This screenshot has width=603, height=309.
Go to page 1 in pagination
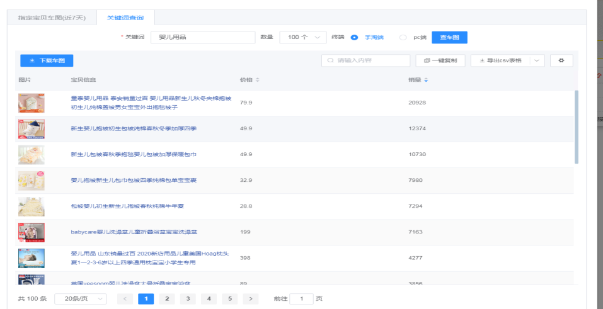pos(146,299)
